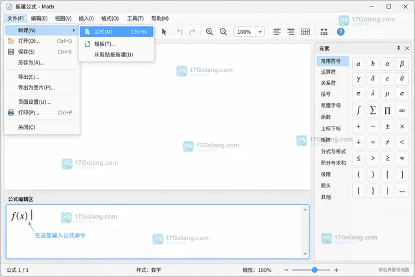Click the 100% zoom input field
This screenshot has height=277, width=415.
pyautogui.click(x=244, y=32)
